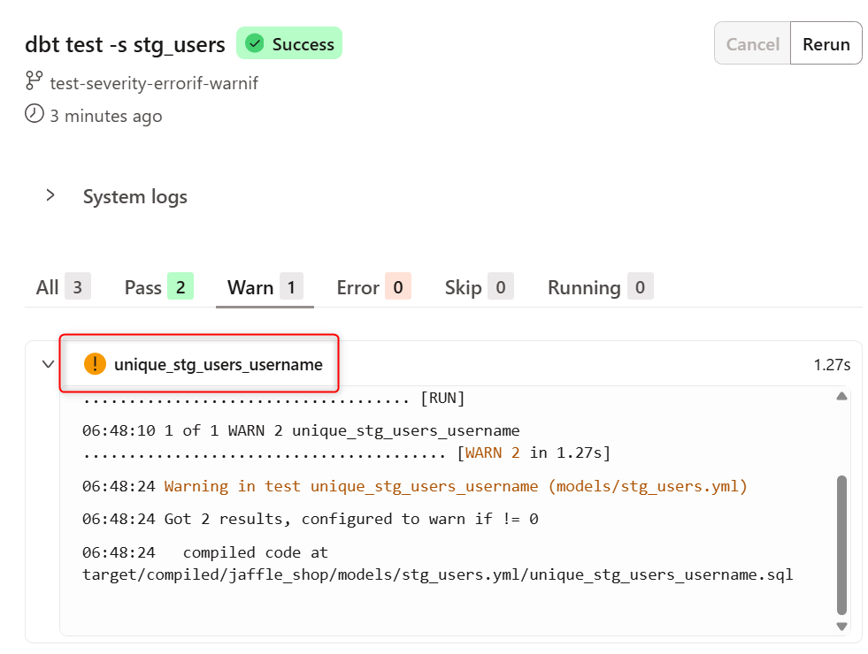Click the '3 minutes ago' timestamp
Screen dimensions: 868x654
point(105,116)
